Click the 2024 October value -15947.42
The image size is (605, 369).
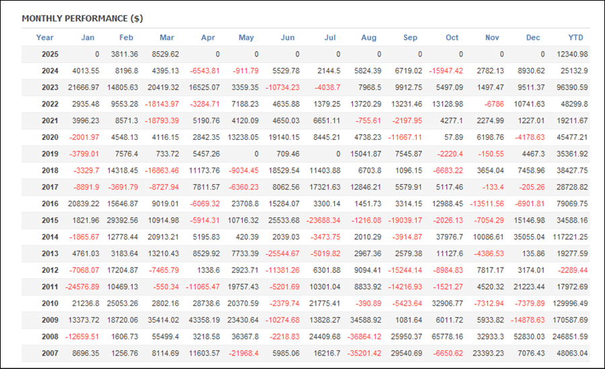click(x=446, y=71)
